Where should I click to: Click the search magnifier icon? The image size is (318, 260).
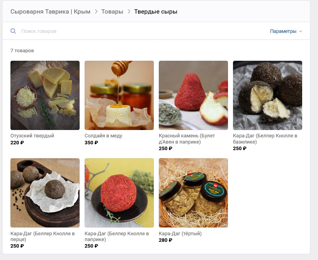click(13, 31)
